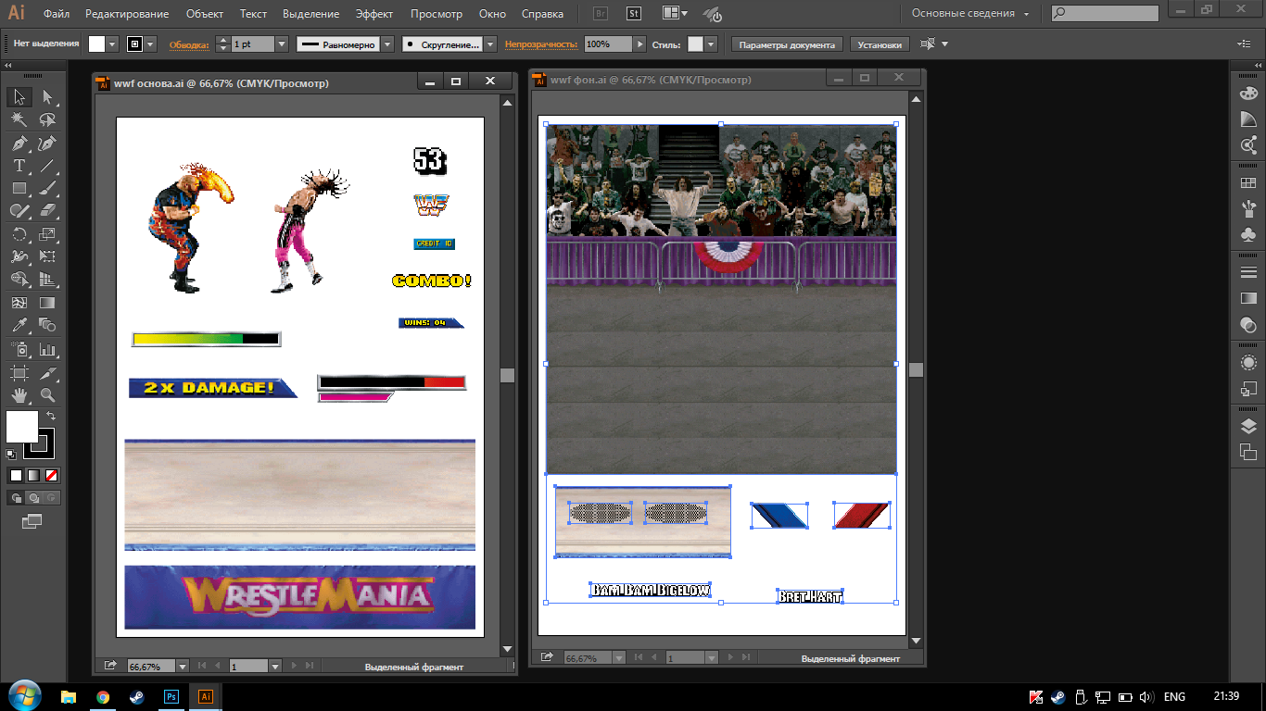Activate the Hand tool
The width and height of the screenshot is (1266, 711).
(x=19, y=395)
